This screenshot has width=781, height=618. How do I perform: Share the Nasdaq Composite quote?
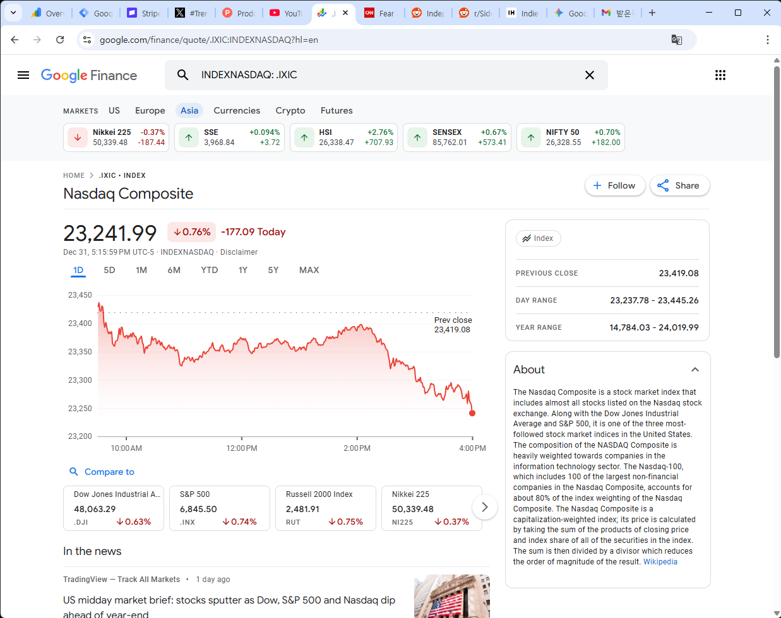(679, 185)
